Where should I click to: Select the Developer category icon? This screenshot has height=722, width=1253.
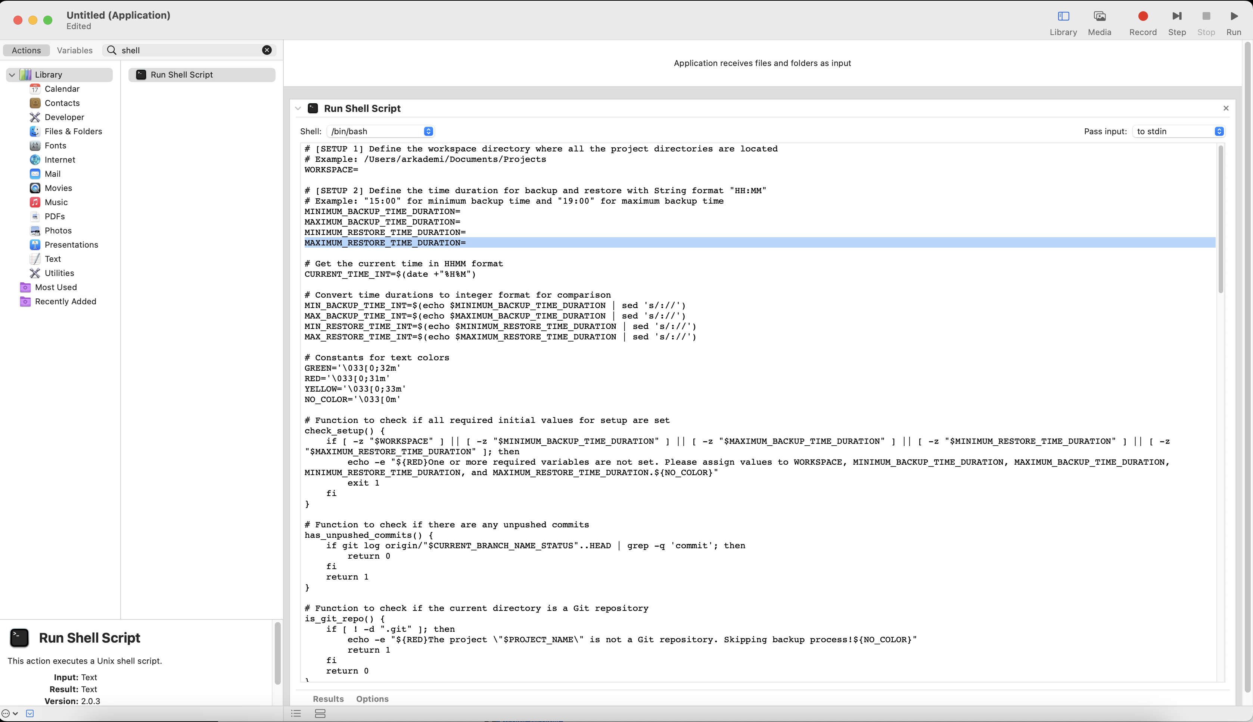[35, 117]
